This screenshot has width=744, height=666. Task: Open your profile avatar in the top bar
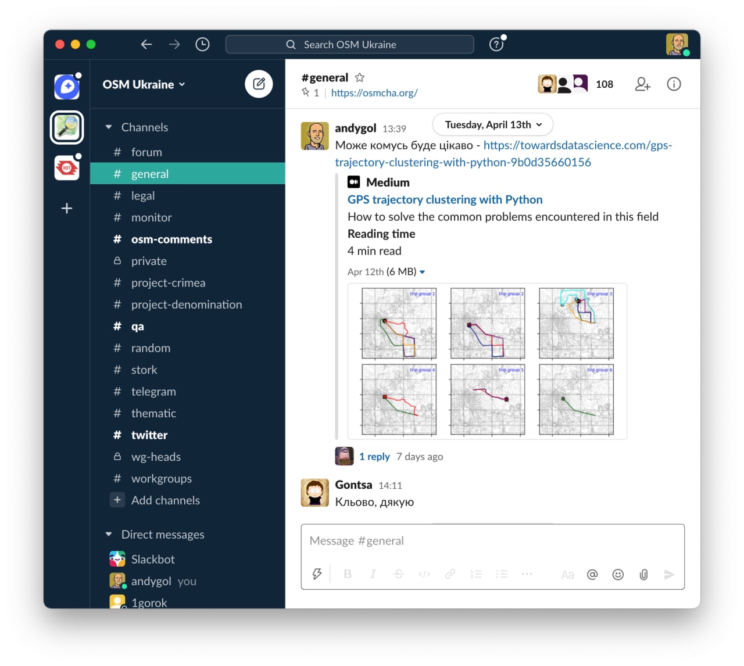click(x=677, y=44)
